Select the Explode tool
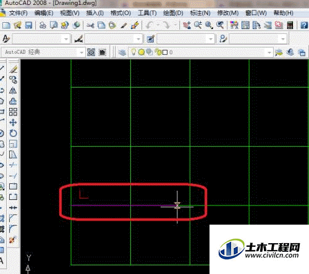309x274 pixels. [13, 239]
